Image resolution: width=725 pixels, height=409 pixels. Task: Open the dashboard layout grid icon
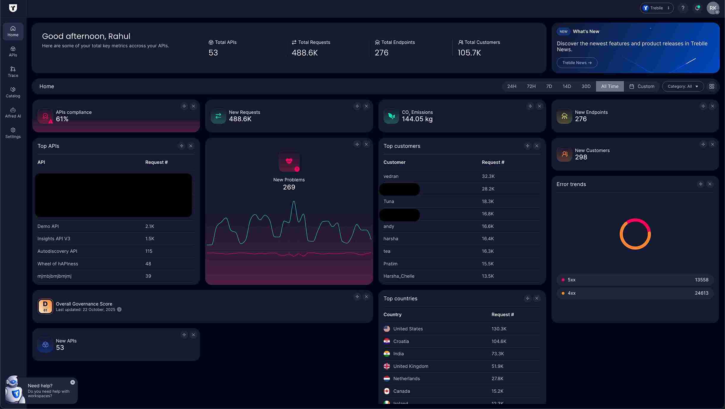(x=712, y=86)
